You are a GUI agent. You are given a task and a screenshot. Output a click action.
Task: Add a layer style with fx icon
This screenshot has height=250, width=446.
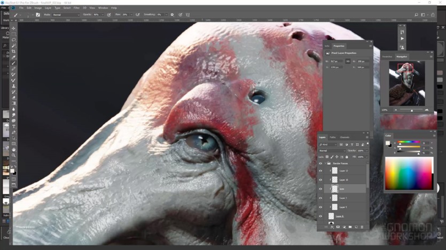(x=332, y=227)
